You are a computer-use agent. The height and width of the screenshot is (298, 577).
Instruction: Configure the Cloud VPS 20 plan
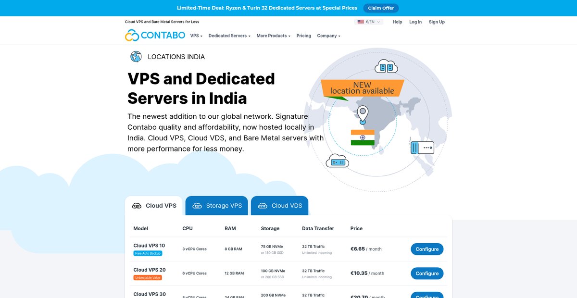point(427,273)
